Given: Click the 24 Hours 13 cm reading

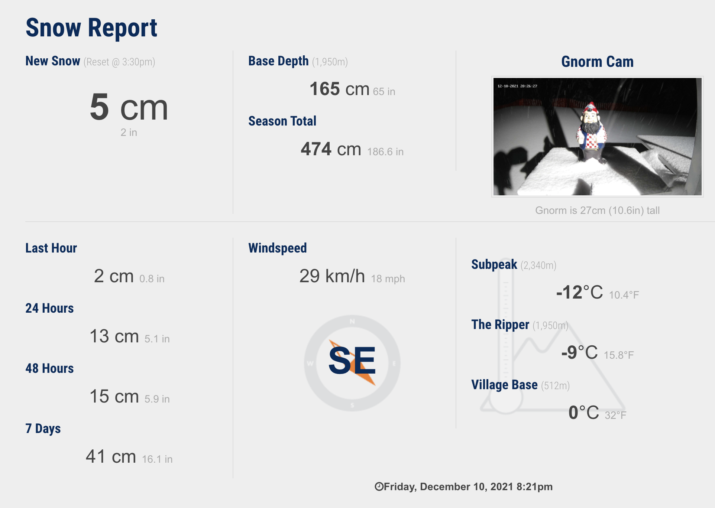Looking at the screenshot, I should pyautogui.click(x=114, y=336).
